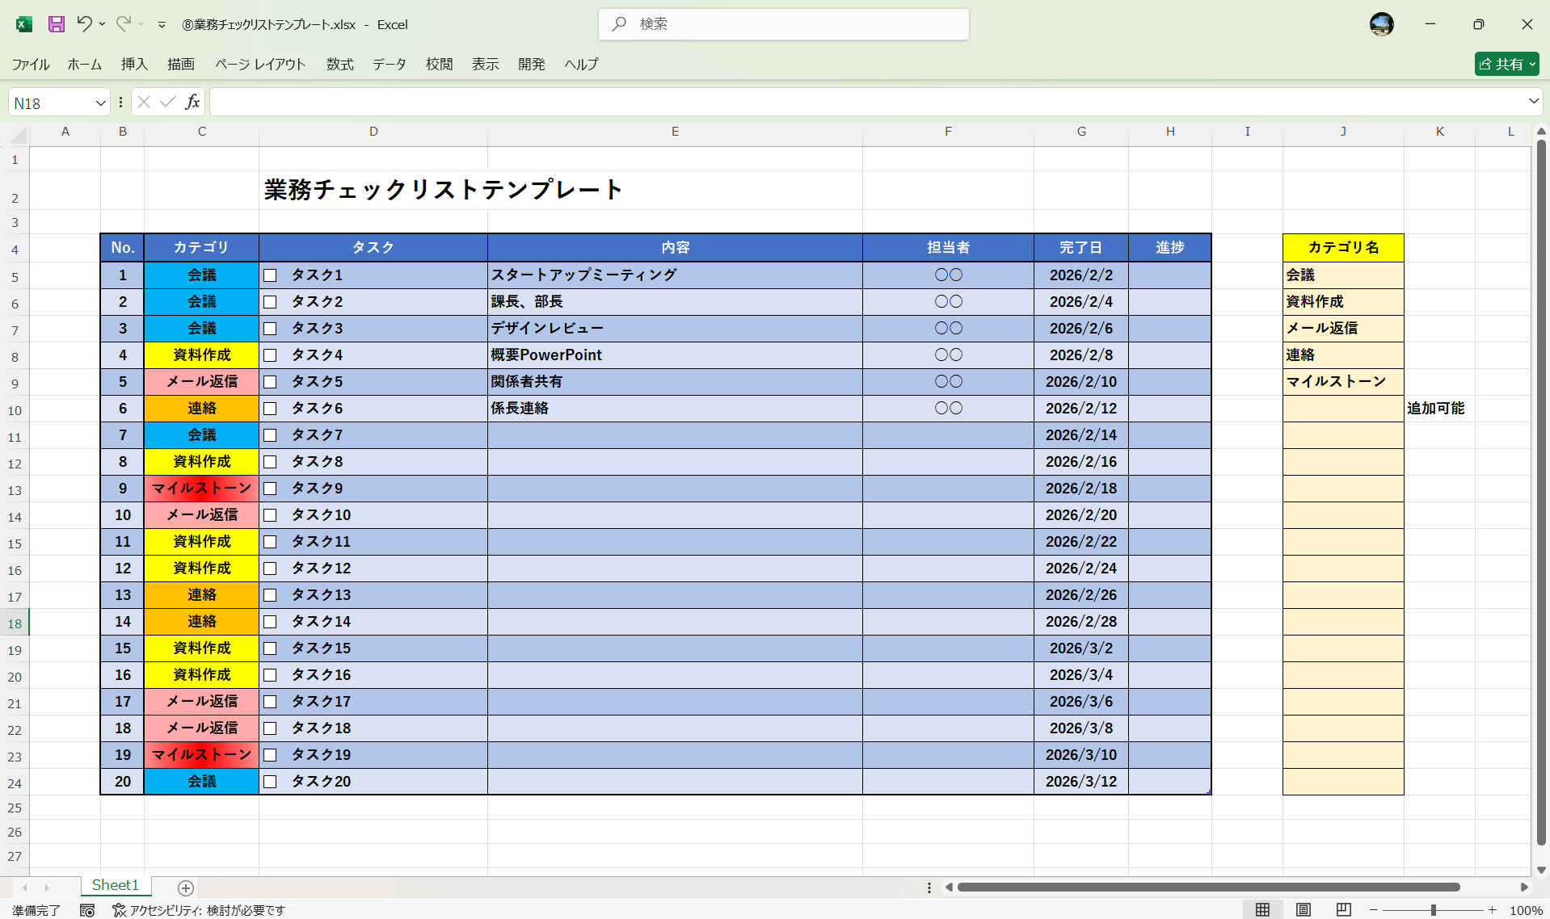This screenshot has height=919, width=1550.
Task: Select Normal view icon in status bar
Action: click(1264, 909)
